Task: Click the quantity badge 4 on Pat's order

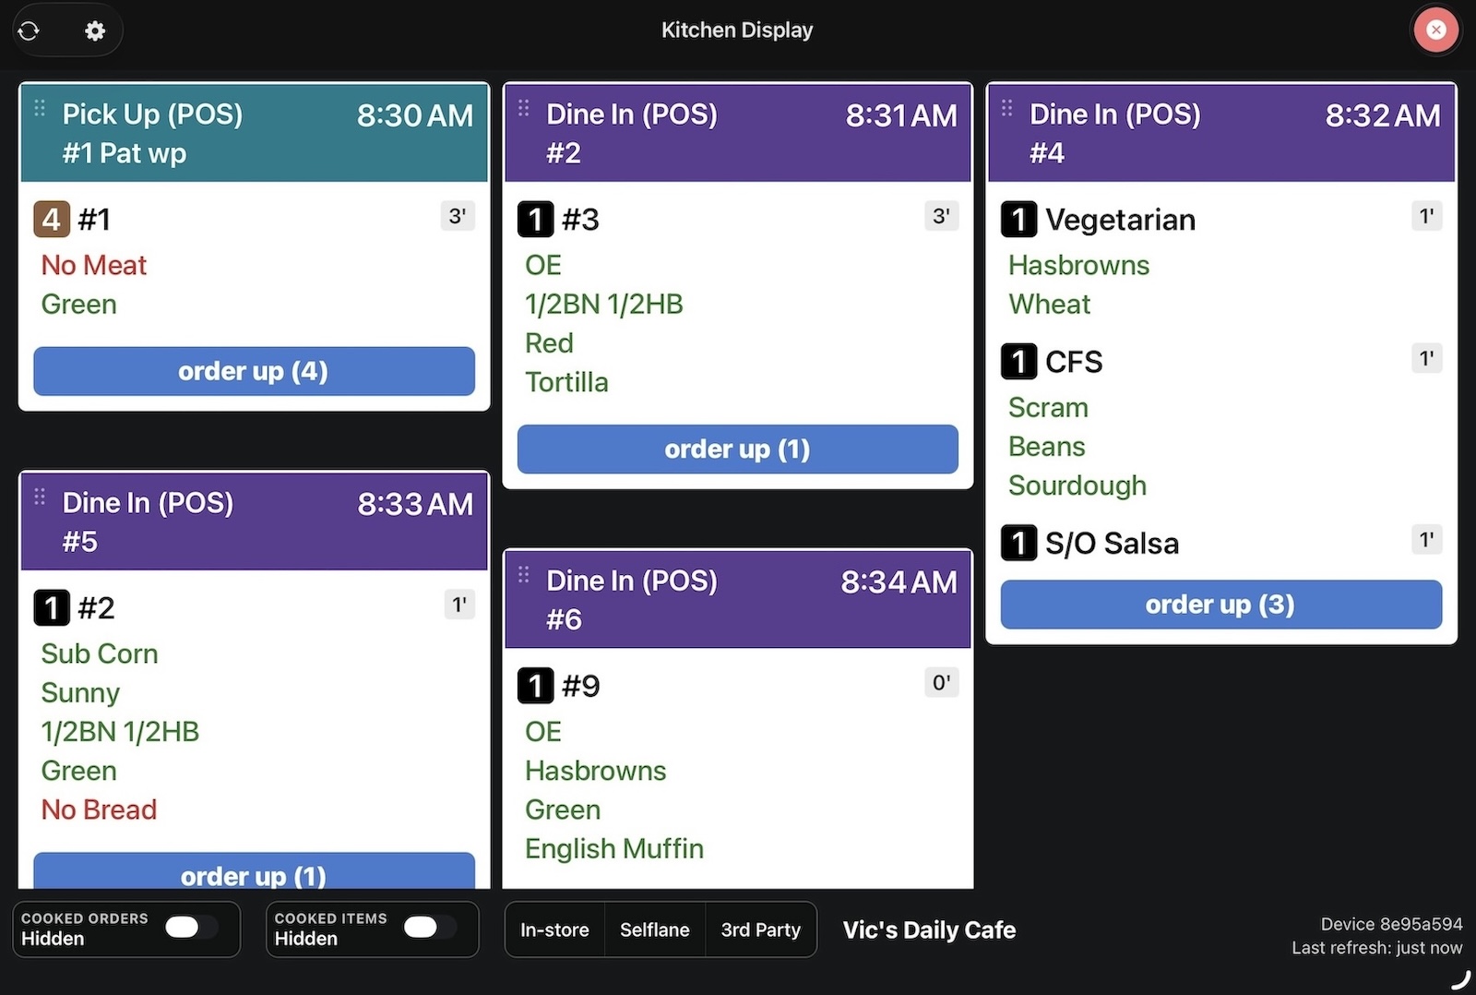Action: pos(51,219)
